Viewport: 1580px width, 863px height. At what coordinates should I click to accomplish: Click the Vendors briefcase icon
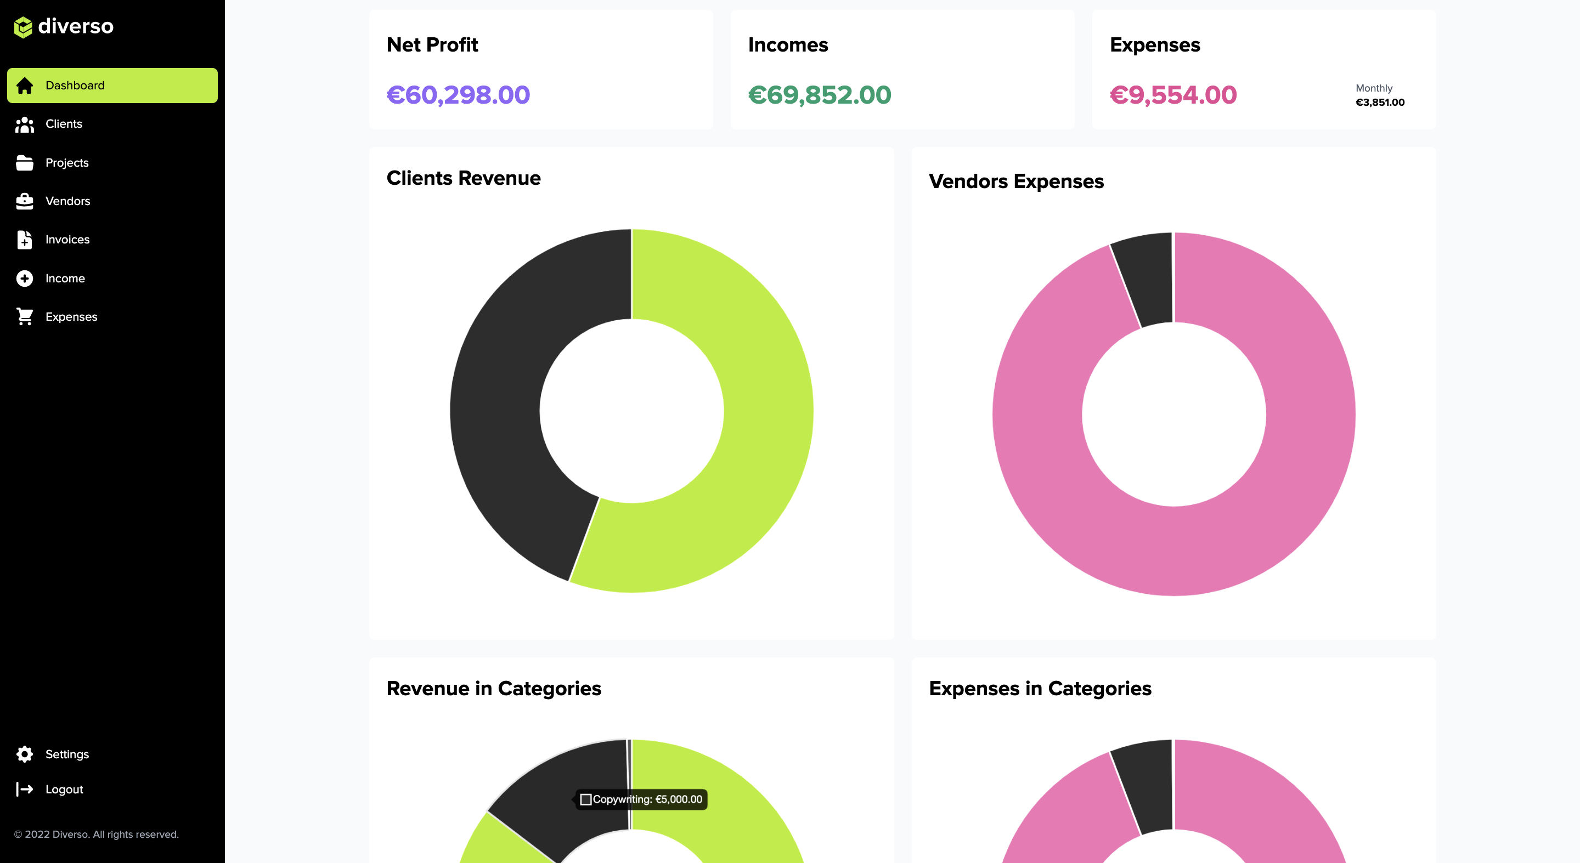(x=25, y=201)
